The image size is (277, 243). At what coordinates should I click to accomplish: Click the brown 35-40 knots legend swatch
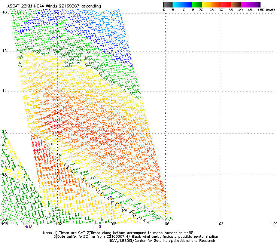tap(236, 4)
